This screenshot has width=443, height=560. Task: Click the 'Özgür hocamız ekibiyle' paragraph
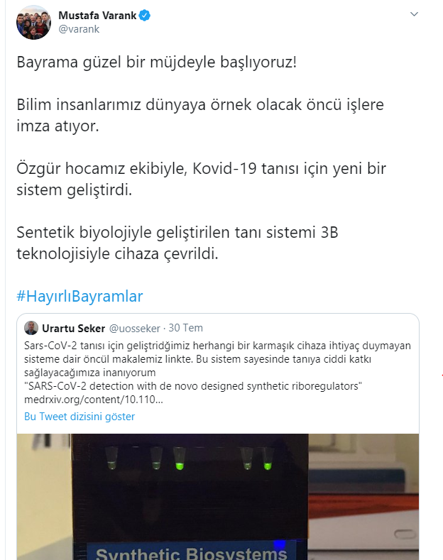201,180
